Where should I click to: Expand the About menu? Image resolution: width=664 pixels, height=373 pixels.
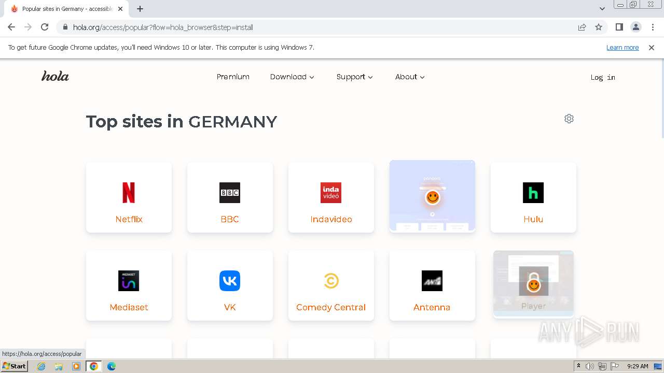click(410, 77)
